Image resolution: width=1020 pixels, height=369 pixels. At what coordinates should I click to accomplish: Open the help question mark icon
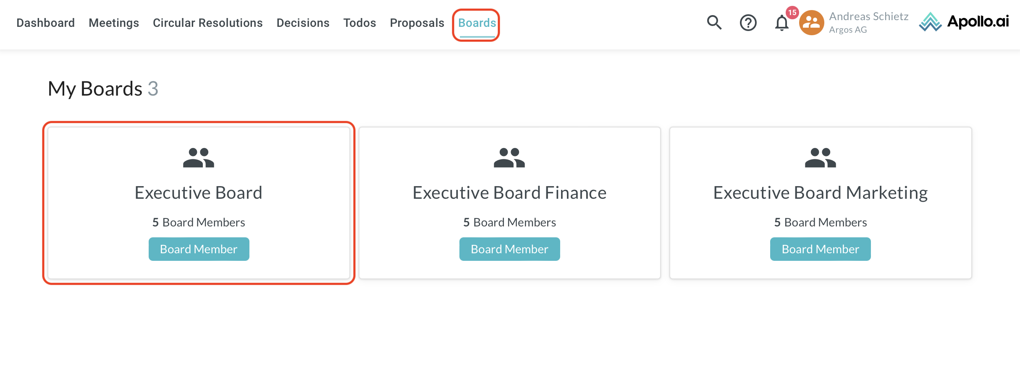click(748, 23)
